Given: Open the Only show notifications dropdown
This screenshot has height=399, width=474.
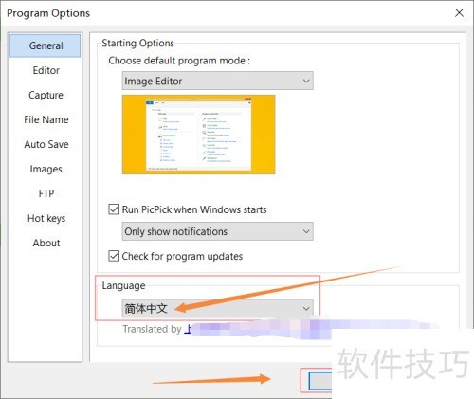Looking at the screenshot, I should pos(218,231).
